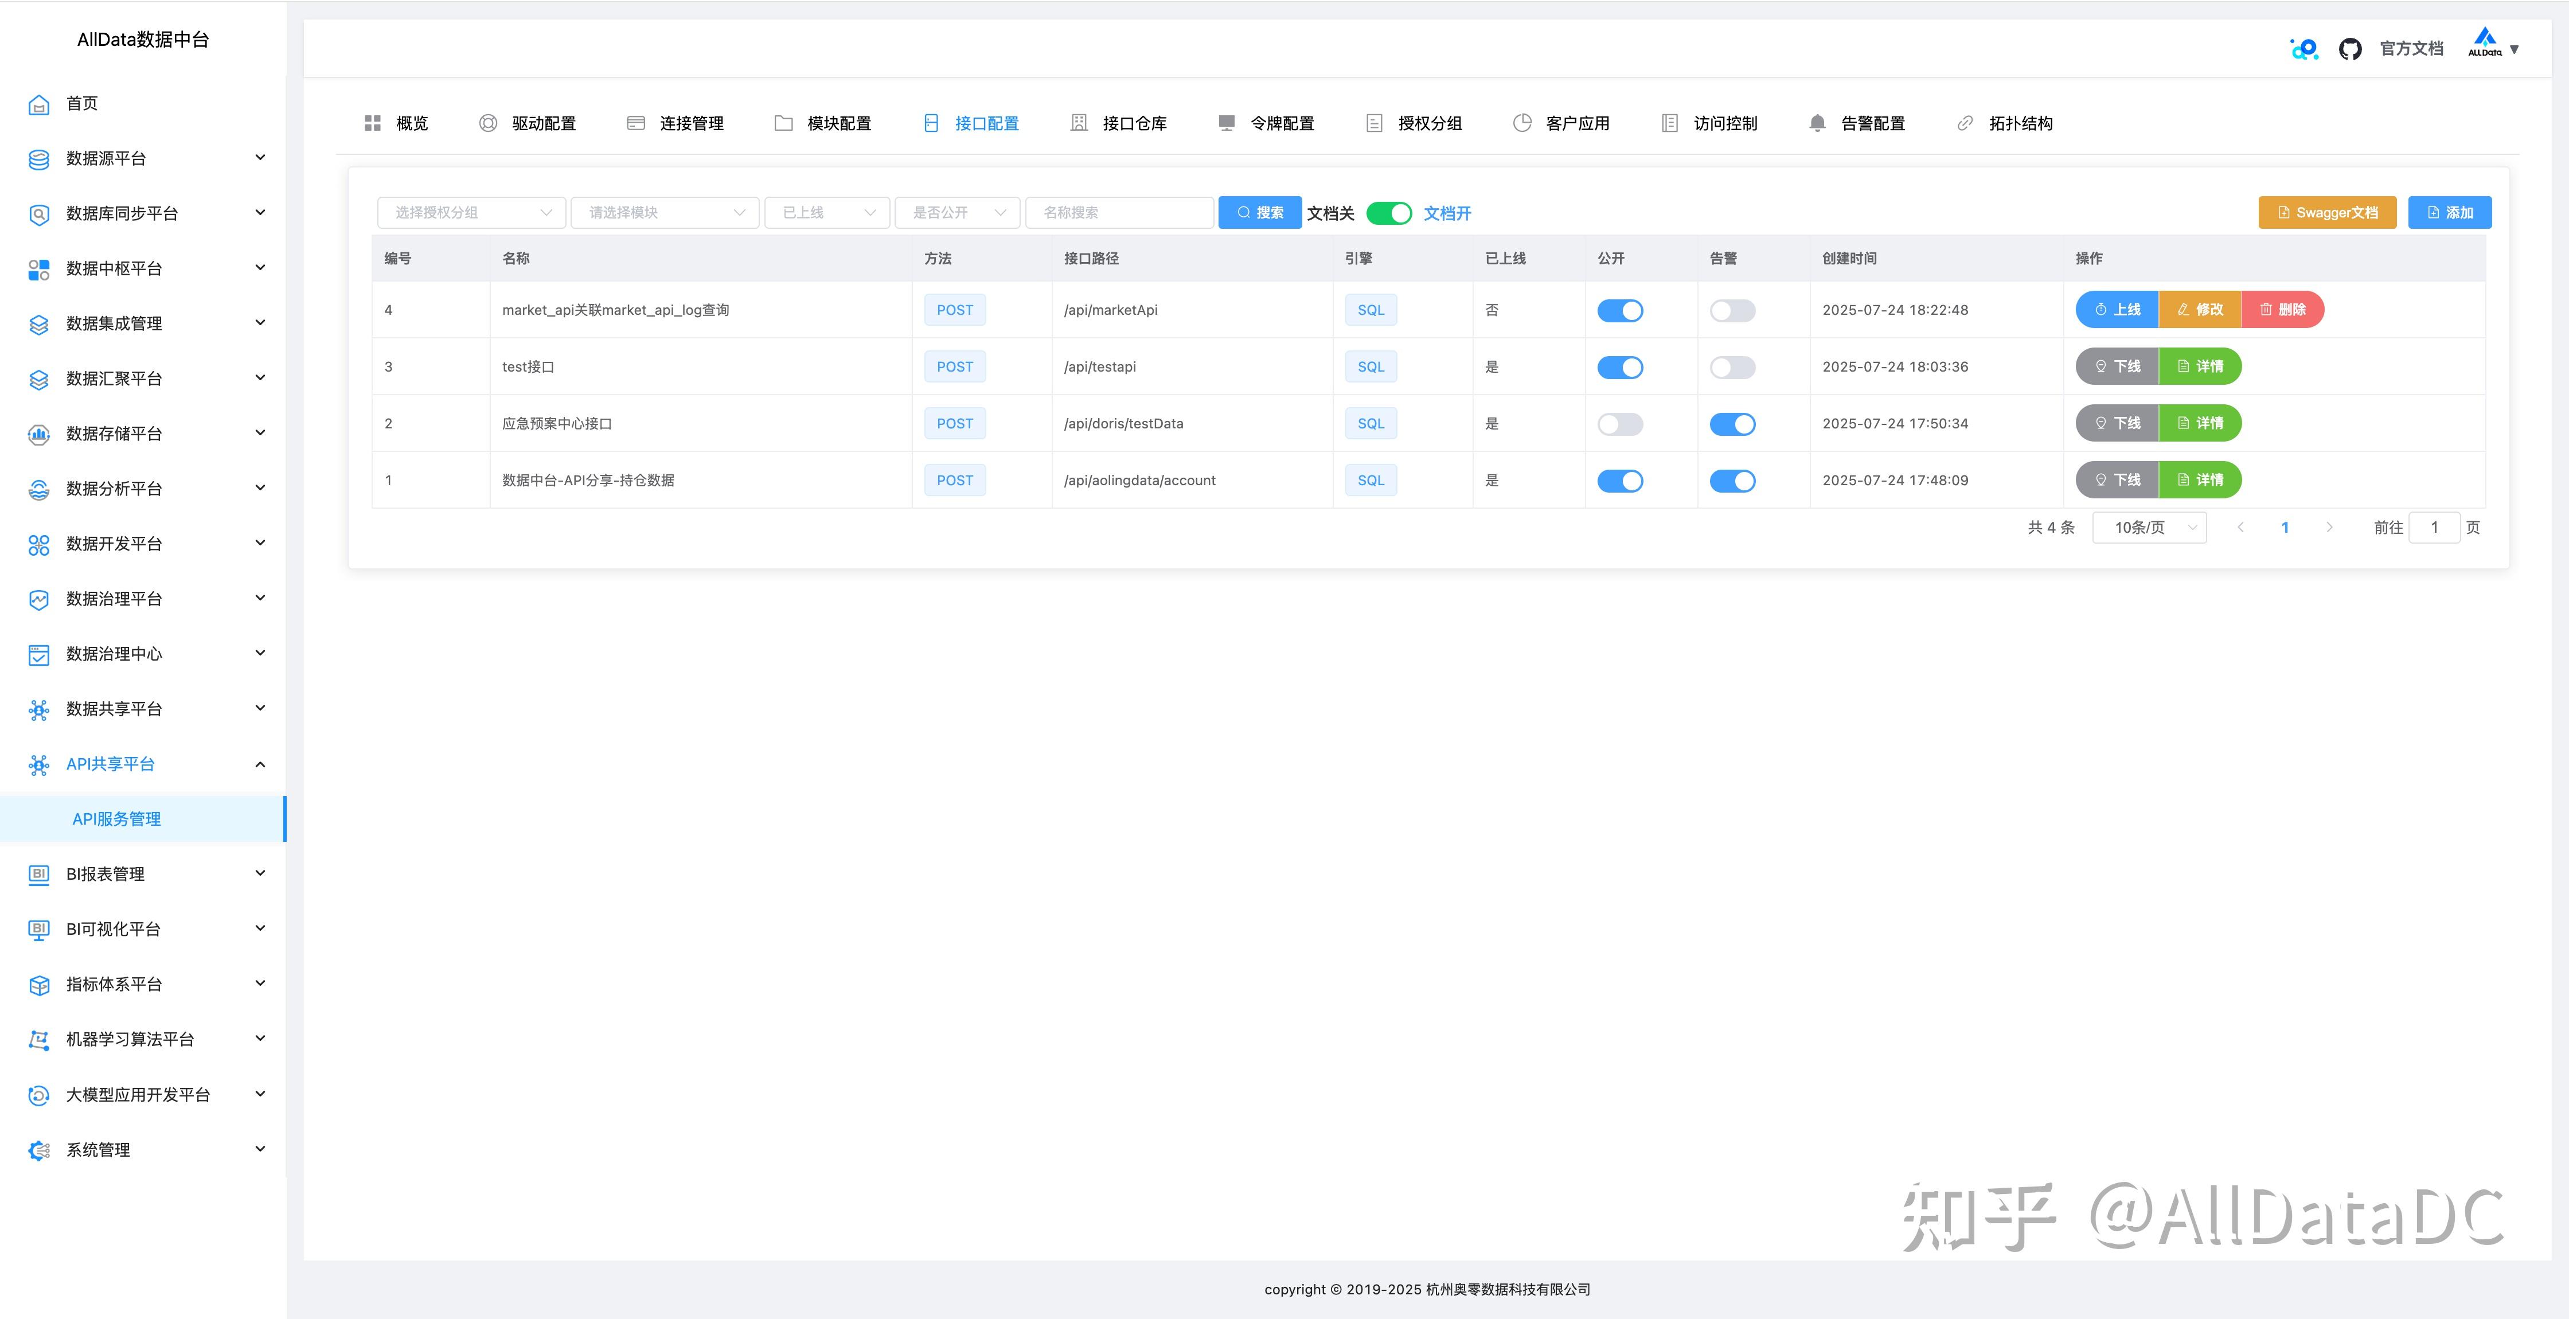Expand the 选择授权分组 group dropdown
Screen dimensions: 2569x1319
point(471,212)
